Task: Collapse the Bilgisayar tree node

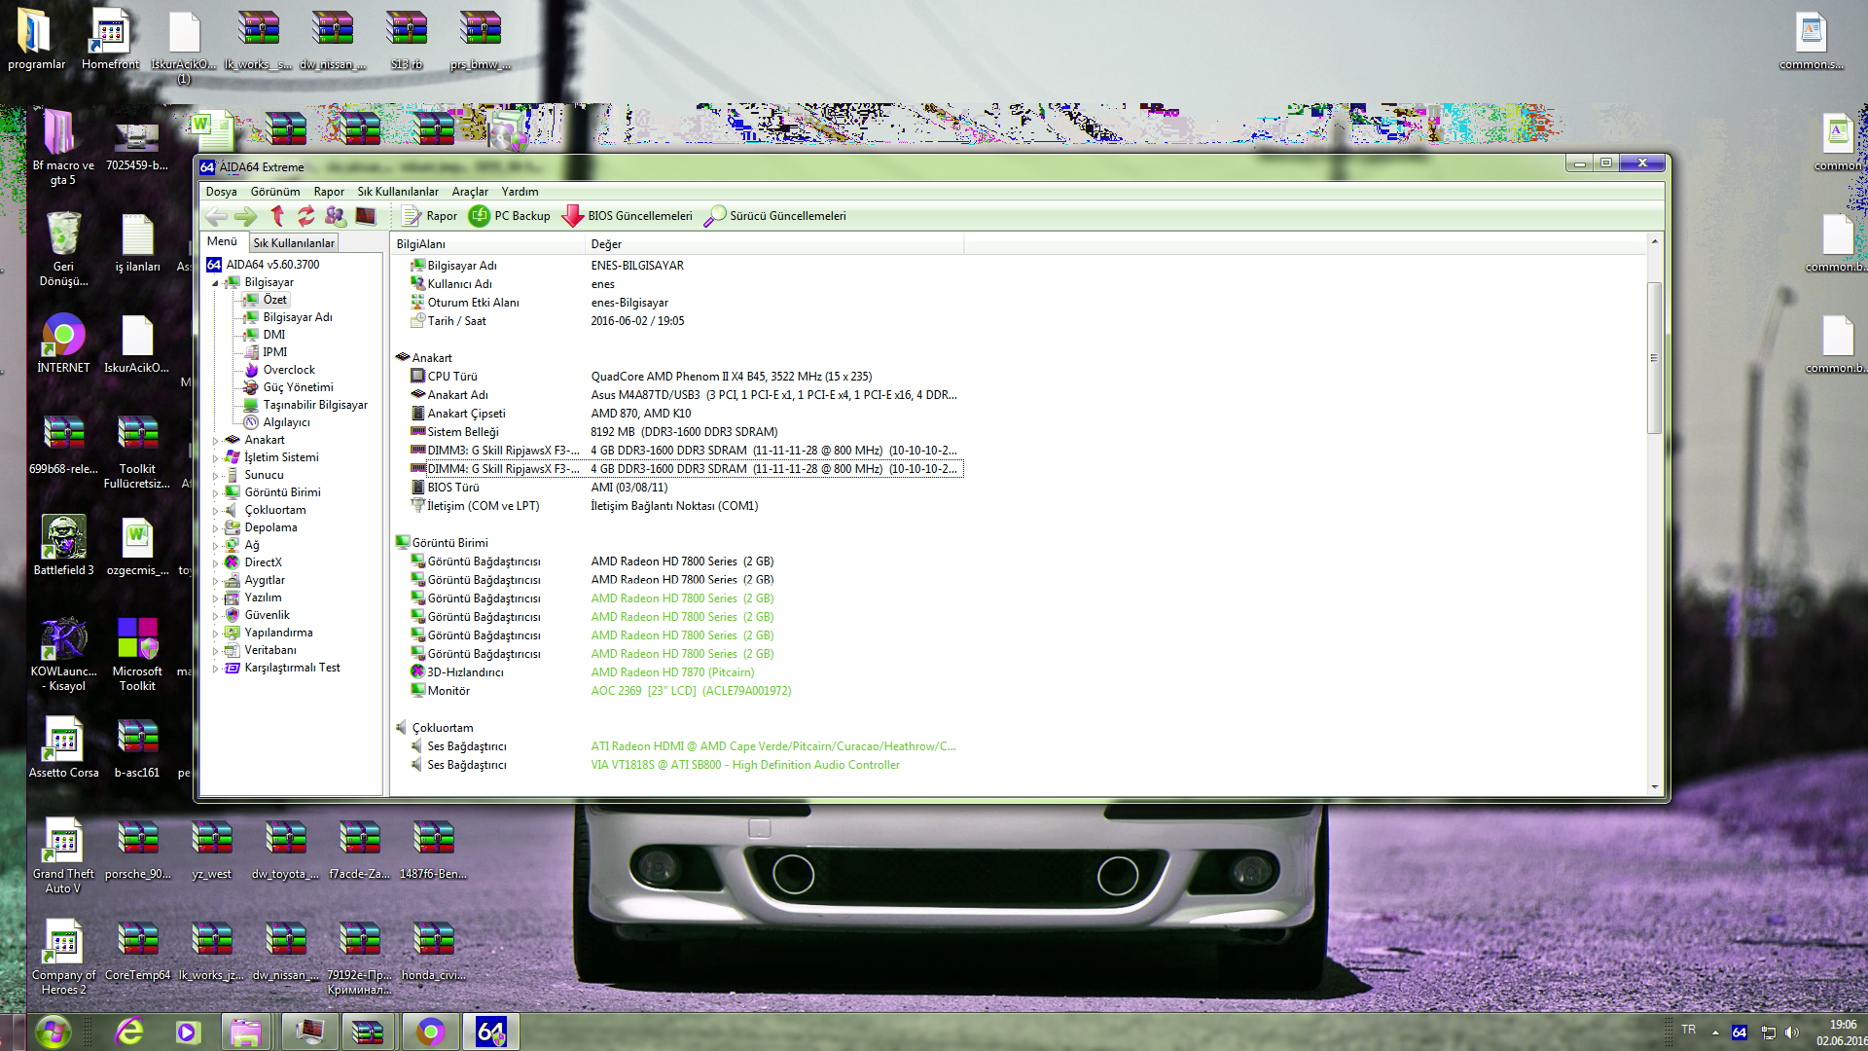Action: [x=216, y=283]
